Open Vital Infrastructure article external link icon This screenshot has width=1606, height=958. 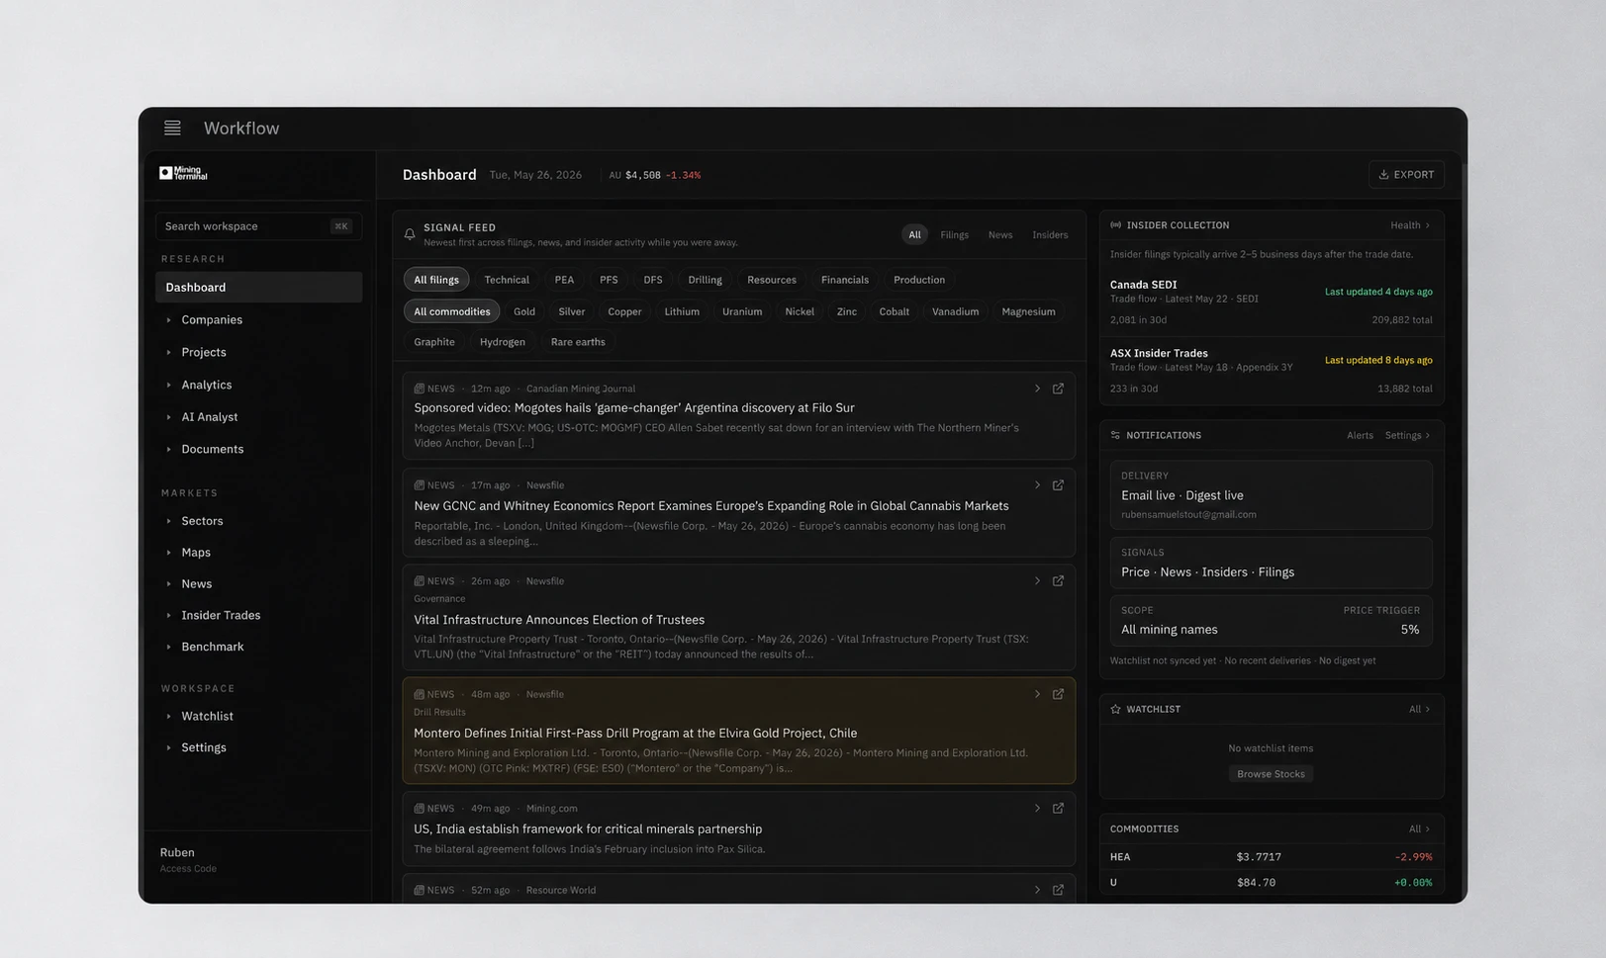click(1058, 581)
